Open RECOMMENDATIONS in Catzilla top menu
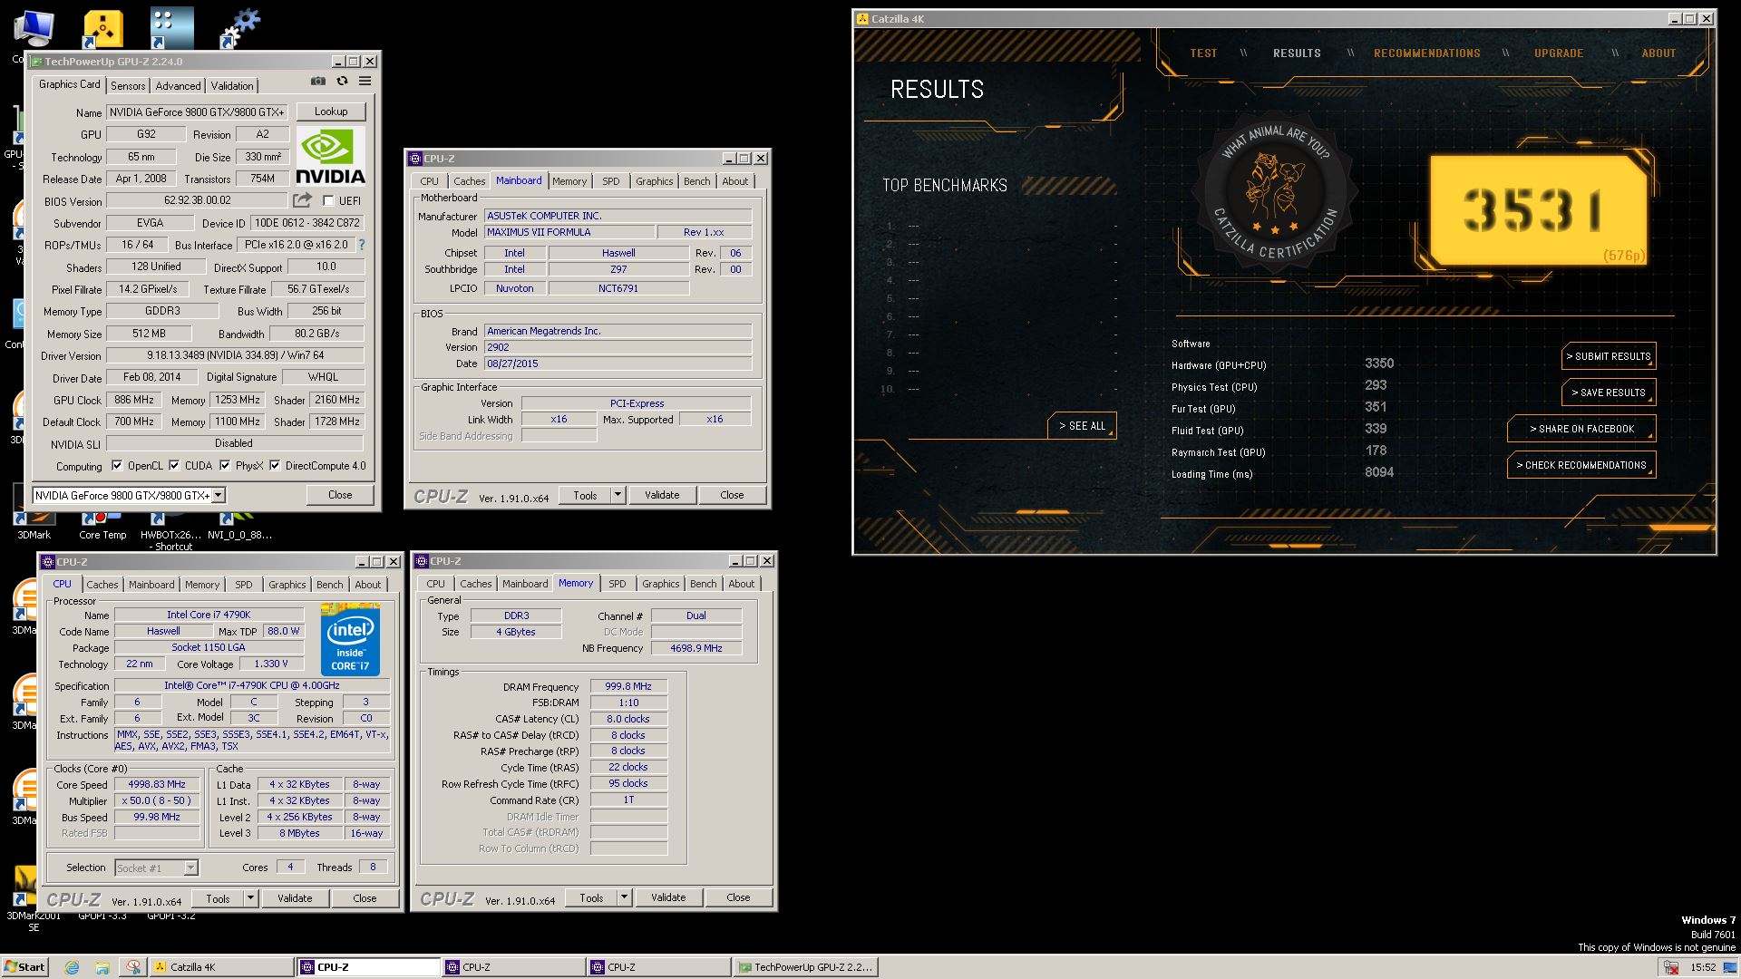This screenshot has width=1741, height=979. pyautogui.click(x=1426, y=53)
